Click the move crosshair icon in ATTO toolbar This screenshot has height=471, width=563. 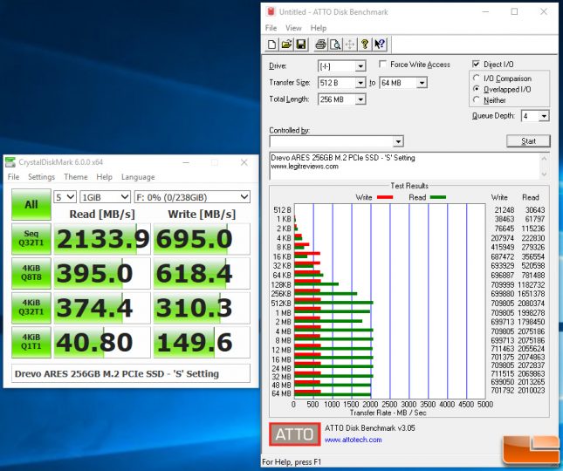pos(350,44)
